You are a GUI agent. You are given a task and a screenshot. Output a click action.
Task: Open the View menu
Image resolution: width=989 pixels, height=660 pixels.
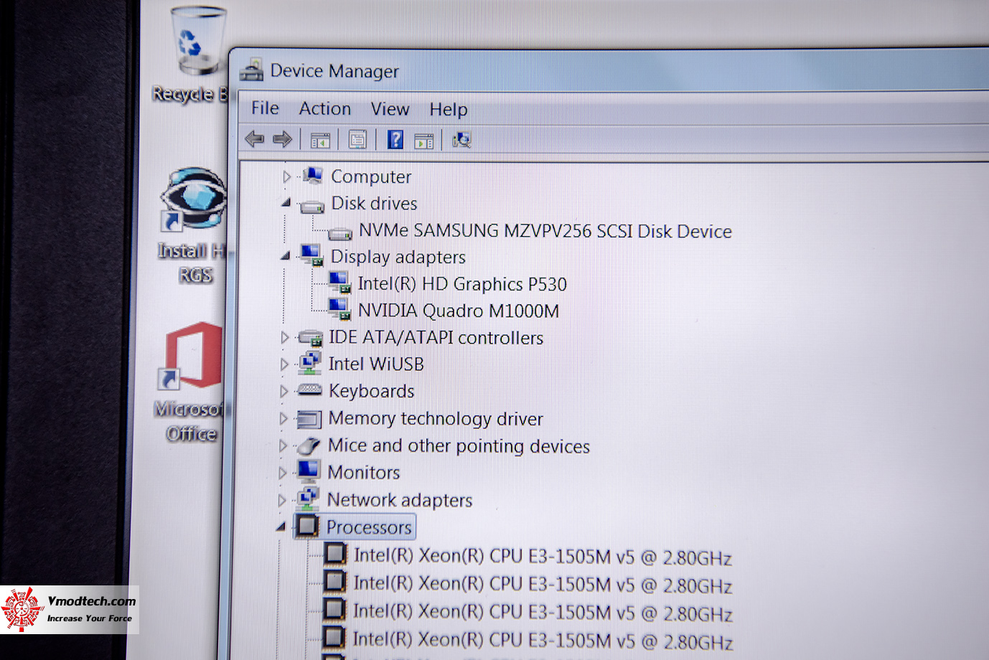click(x=390, y=109)
